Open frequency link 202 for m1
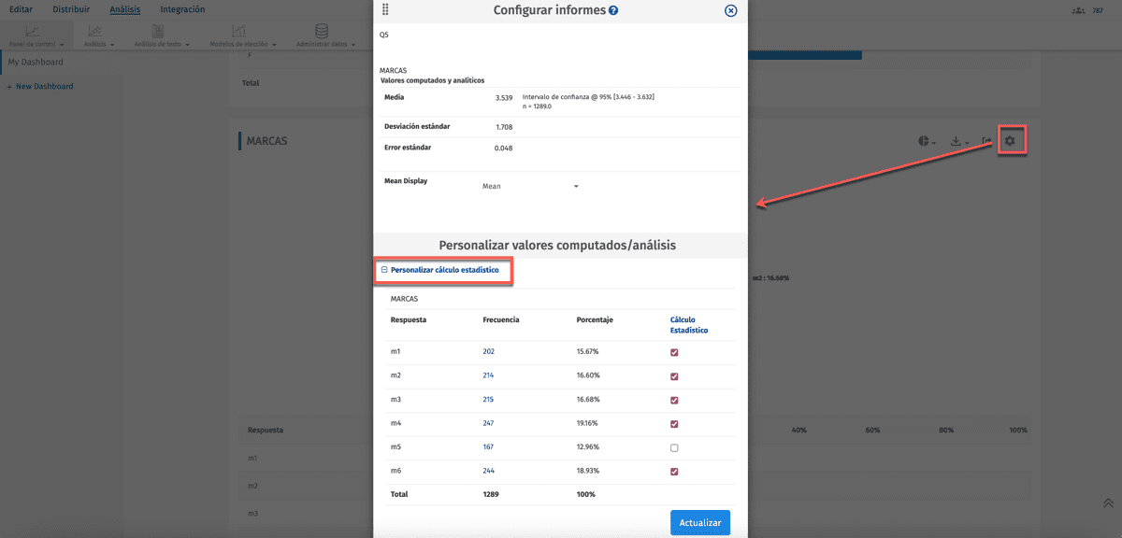Image resolution: width=1122 pixels, height=538 pixels. pyautogui.click(x=488, y=351)
